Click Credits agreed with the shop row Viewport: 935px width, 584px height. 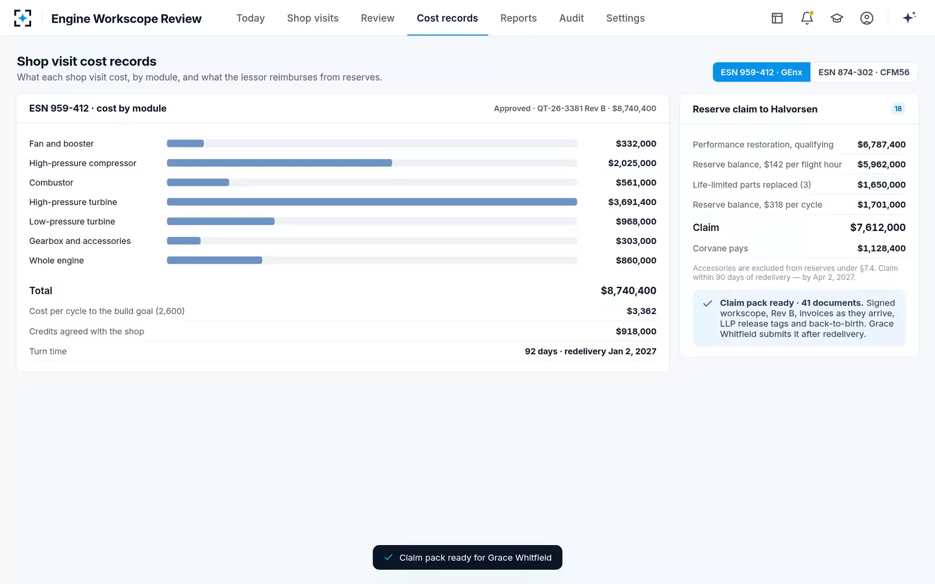[x=343, y=332]
